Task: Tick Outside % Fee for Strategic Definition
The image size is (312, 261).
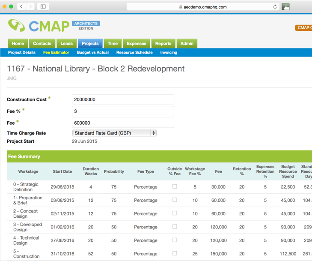Action: tap(175, 186)
